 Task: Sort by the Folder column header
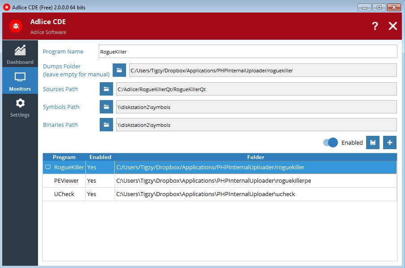255,157
